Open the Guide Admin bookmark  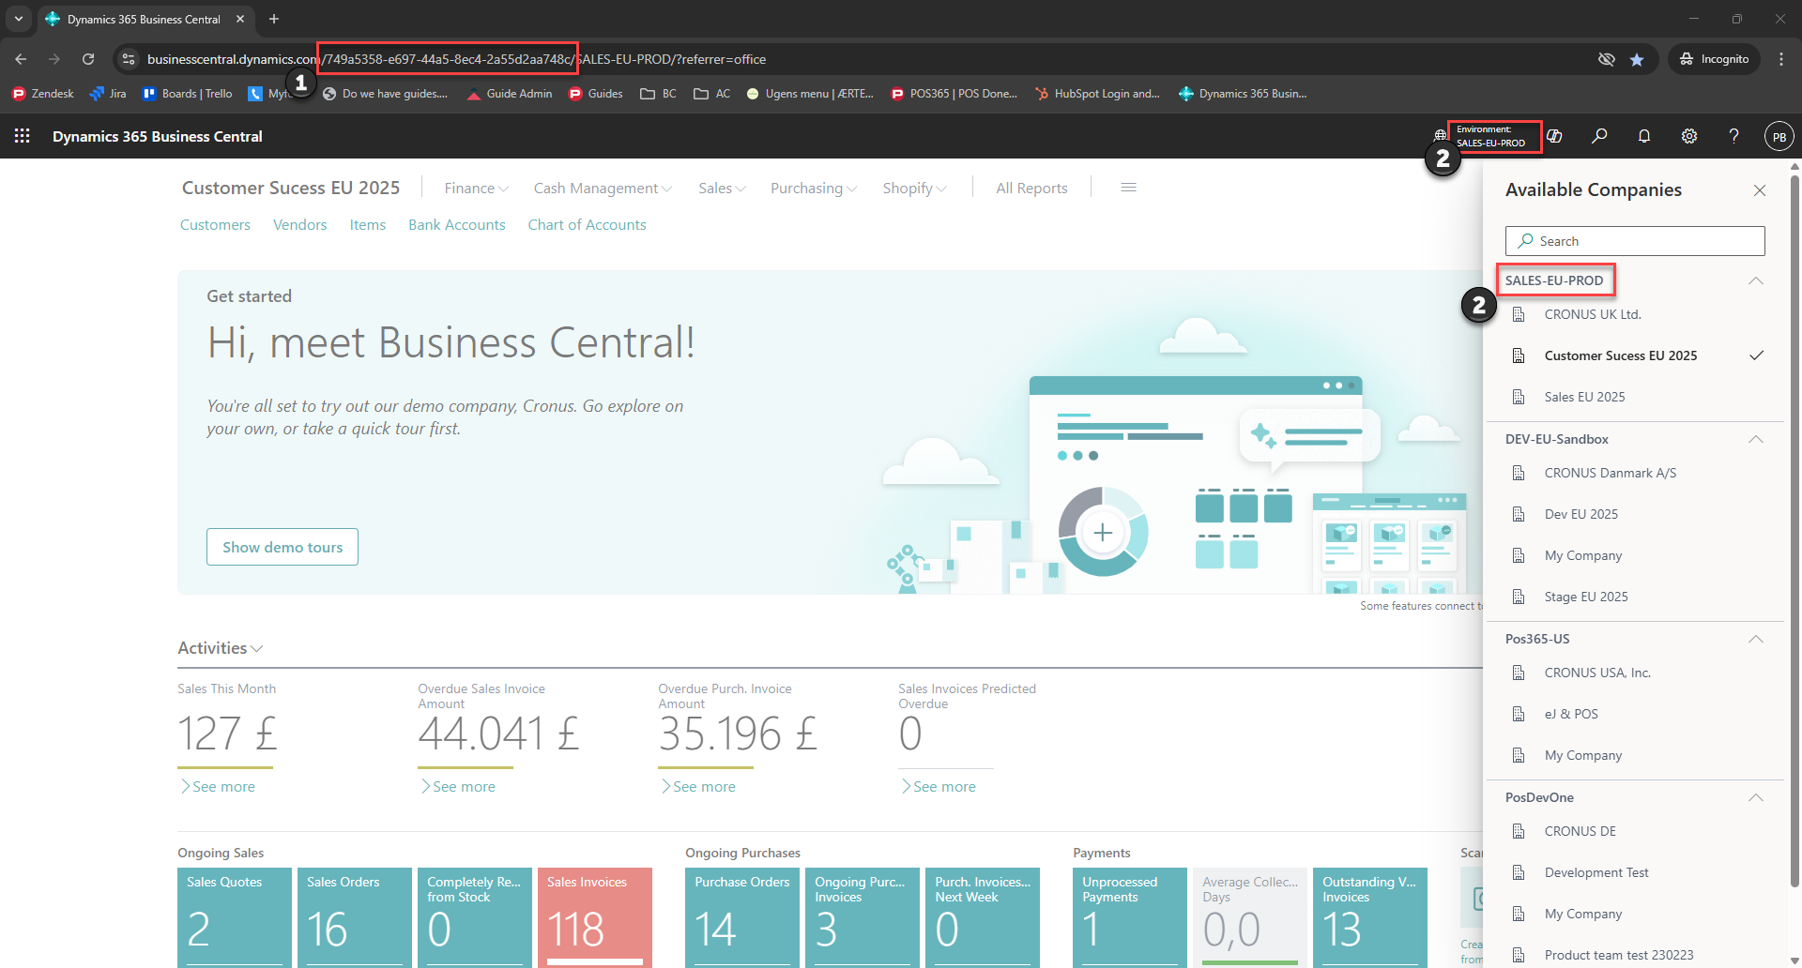[x=510, y=94]
